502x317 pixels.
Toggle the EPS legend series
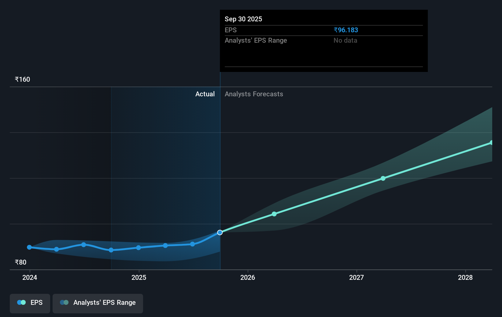point(30,303)
